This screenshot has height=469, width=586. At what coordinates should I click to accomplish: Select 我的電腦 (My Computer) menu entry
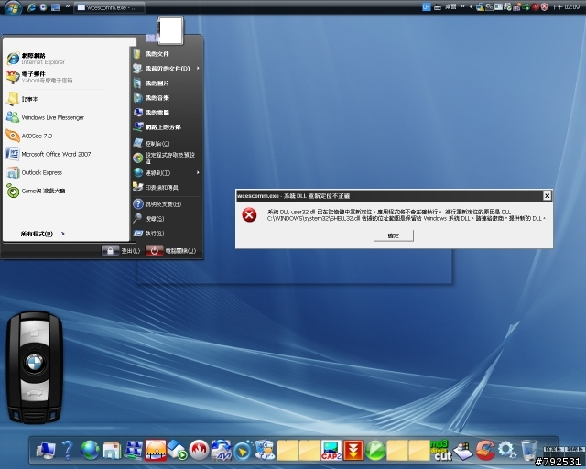tap(156, 112)
